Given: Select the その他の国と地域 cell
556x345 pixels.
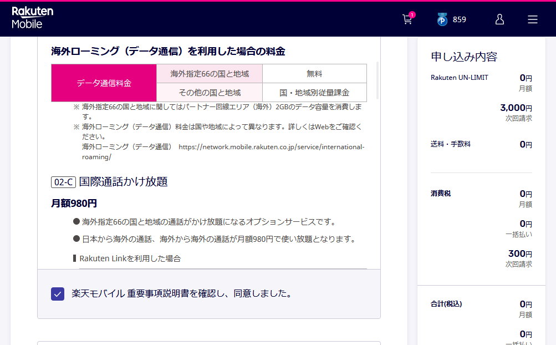Looking at the screenshot, I should [210, 93].
